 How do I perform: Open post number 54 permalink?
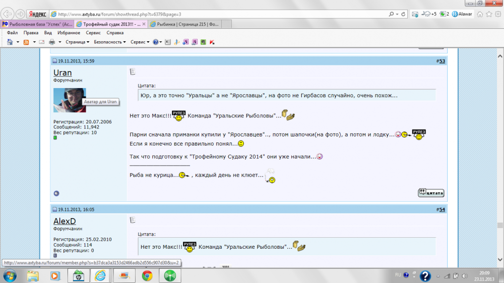(442, 209)
